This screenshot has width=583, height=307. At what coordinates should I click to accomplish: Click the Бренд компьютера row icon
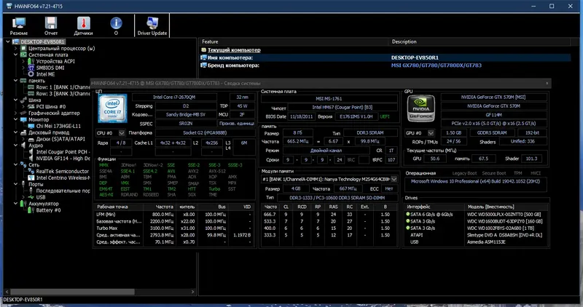click(x=203, y=65)
